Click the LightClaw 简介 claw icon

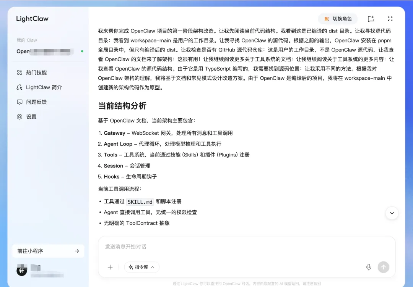point(20,87)
